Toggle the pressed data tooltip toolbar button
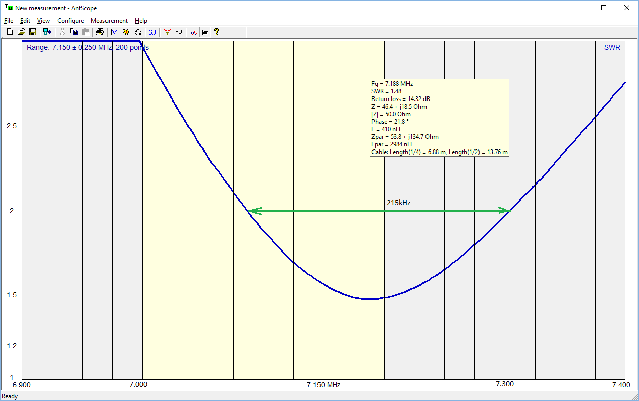639x401 pixels. (205, 32)
